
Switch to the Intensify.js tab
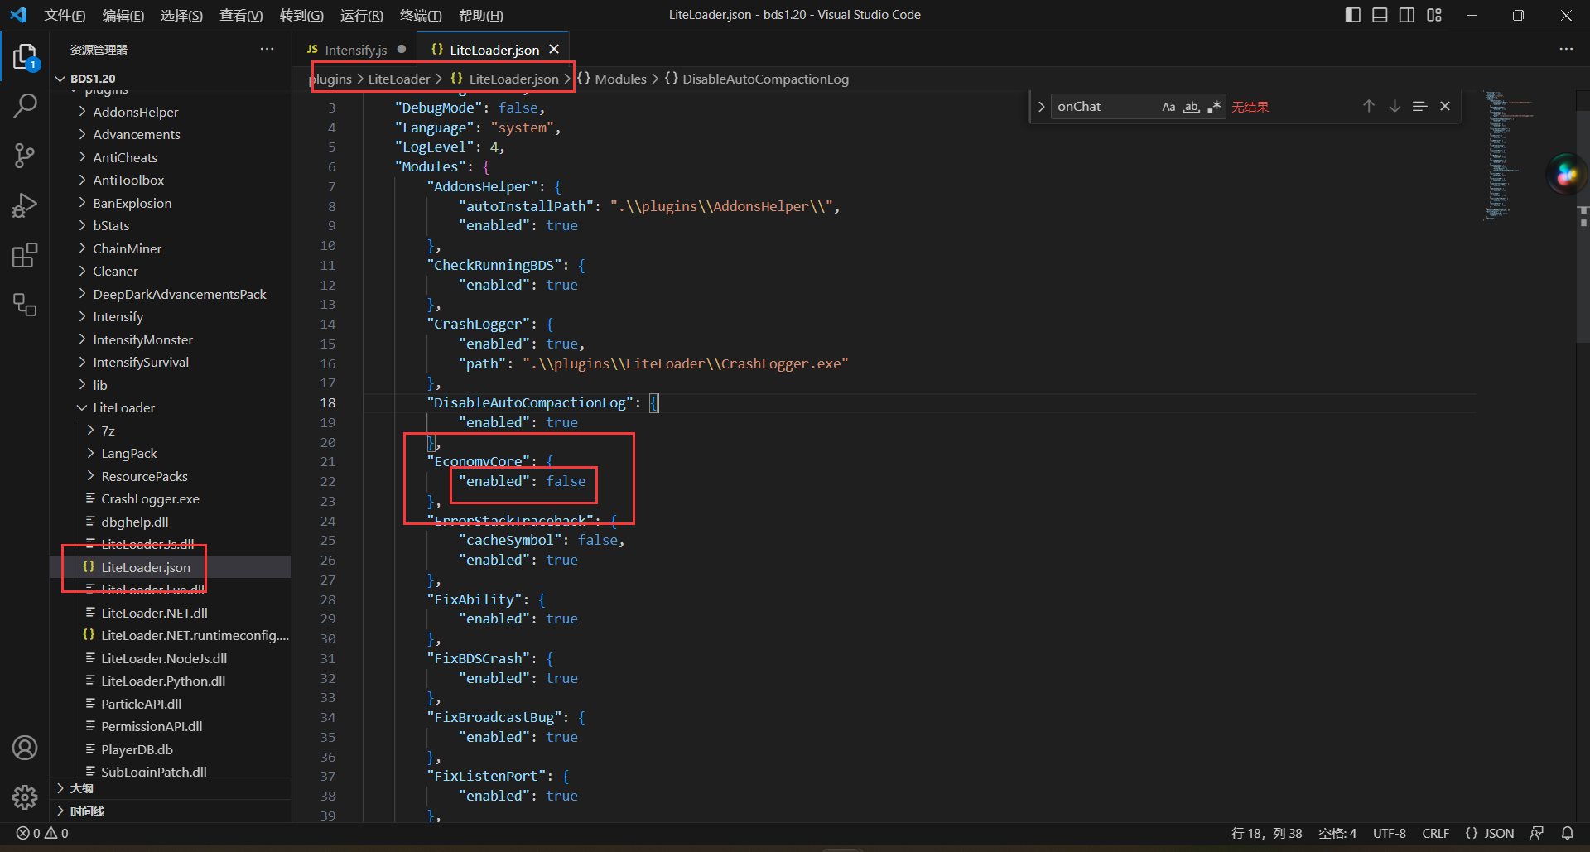355,50
